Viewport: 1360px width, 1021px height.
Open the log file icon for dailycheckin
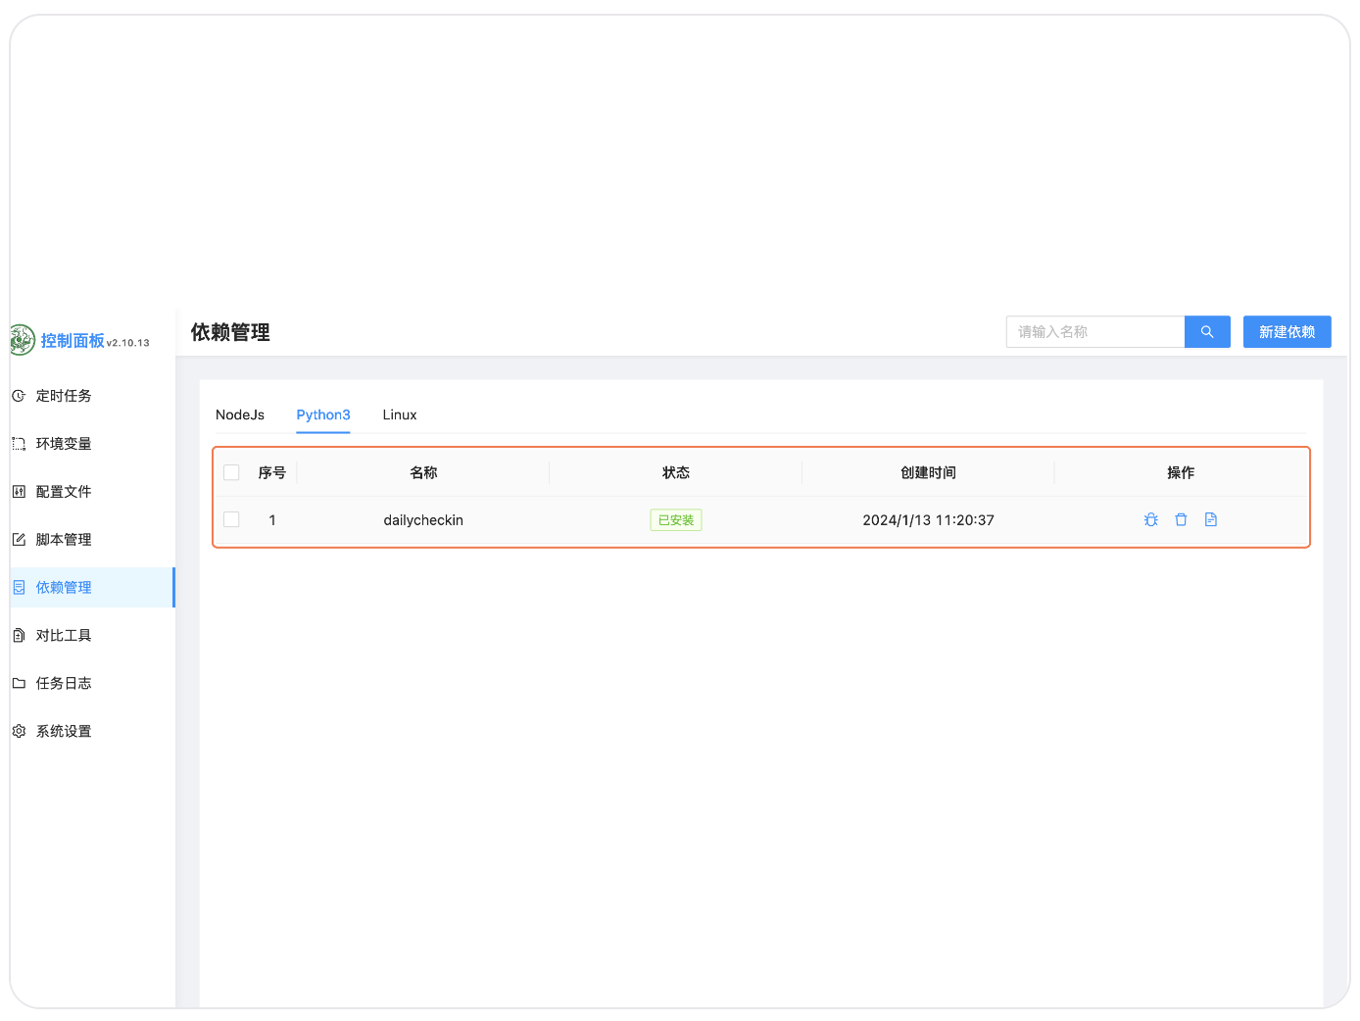1211,520
